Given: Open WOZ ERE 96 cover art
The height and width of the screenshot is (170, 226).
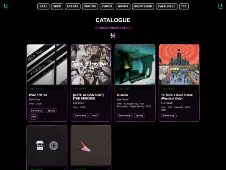Looking at the screenshot, I should coord(47,65).
